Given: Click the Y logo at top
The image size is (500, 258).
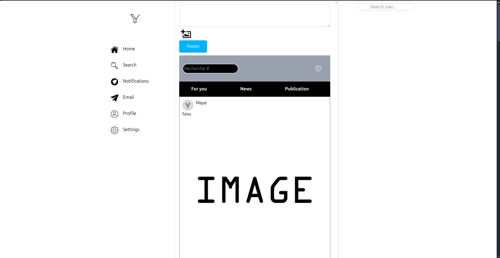Looking at the screenshot, I should coord(135,18).
